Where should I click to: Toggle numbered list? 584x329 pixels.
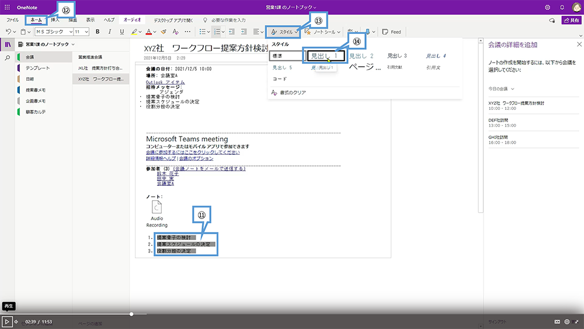point(217,32)
